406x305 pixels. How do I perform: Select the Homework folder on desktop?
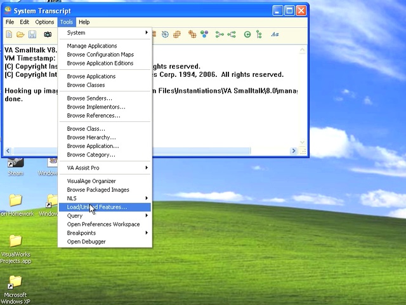[x=16, y=205]
